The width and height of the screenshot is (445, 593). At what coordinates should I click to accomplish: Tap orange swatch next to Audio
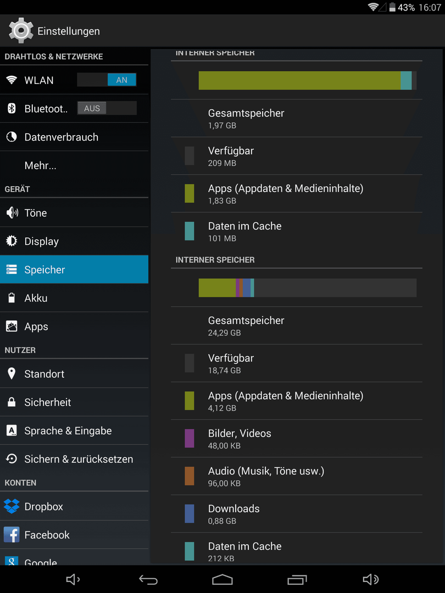point(189,476)
